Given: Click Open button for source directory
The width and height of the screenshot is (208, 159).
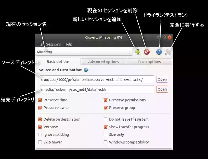Looking at the screenshot, I should (x=162, y=79).
